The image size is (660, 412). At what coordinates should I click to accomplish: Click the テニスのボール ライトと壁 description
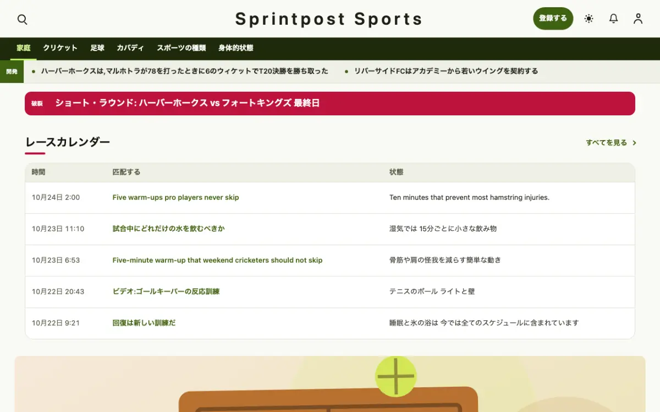432,292
